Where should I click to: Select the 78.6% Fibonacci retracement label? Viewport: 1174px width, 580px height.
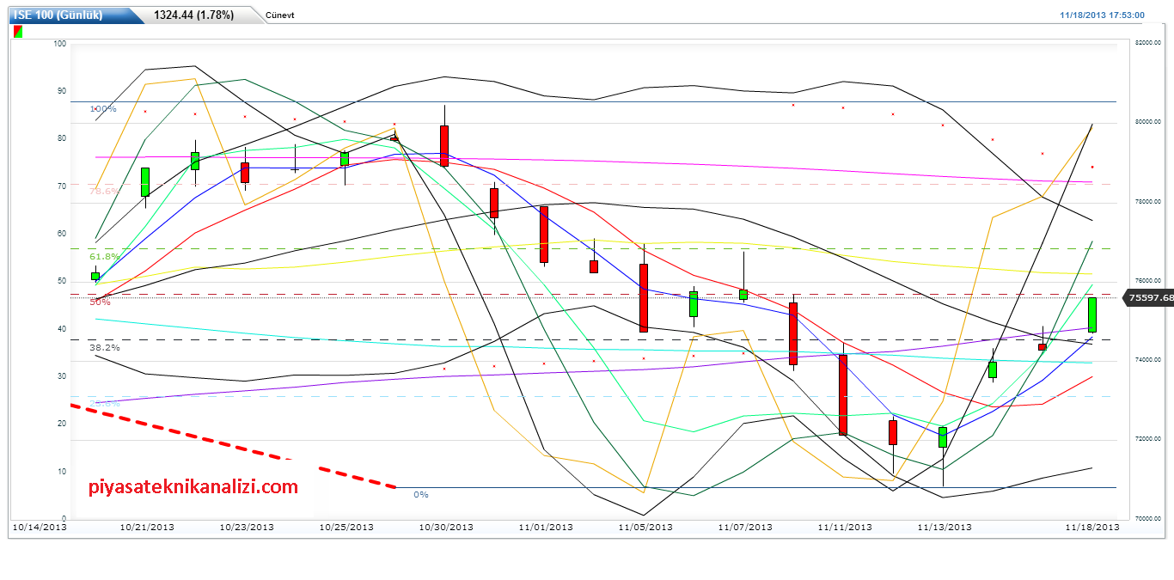(x=103, y=191)
